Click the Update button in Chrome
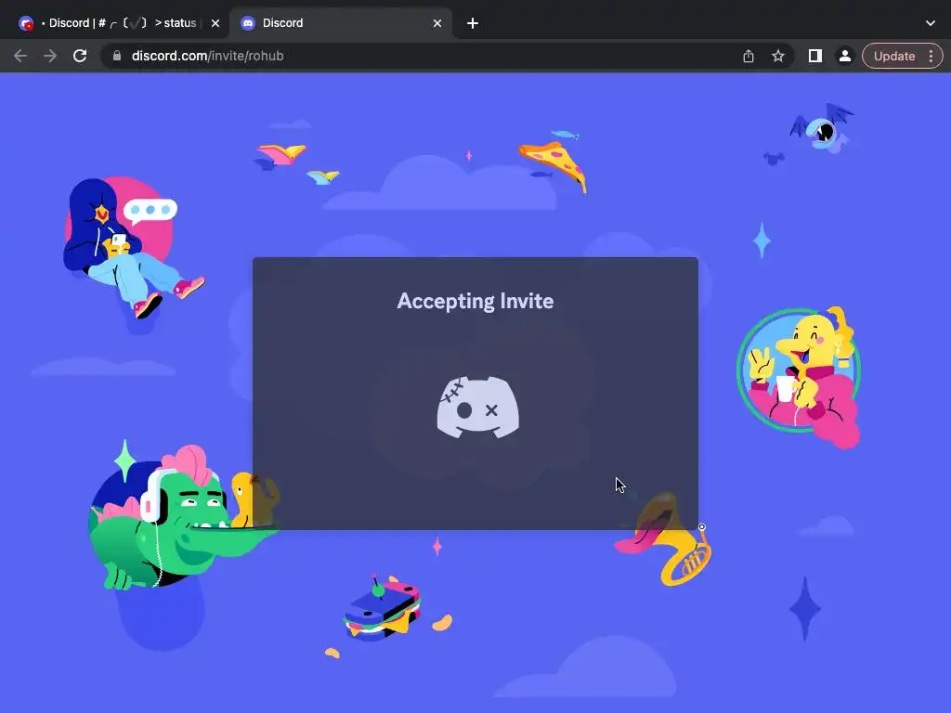 point(894,56)
